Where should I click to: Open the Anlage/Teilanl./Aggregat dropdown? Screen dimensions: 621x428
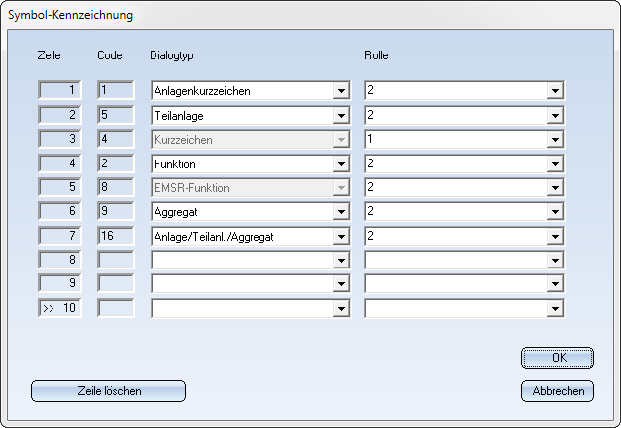341,236
